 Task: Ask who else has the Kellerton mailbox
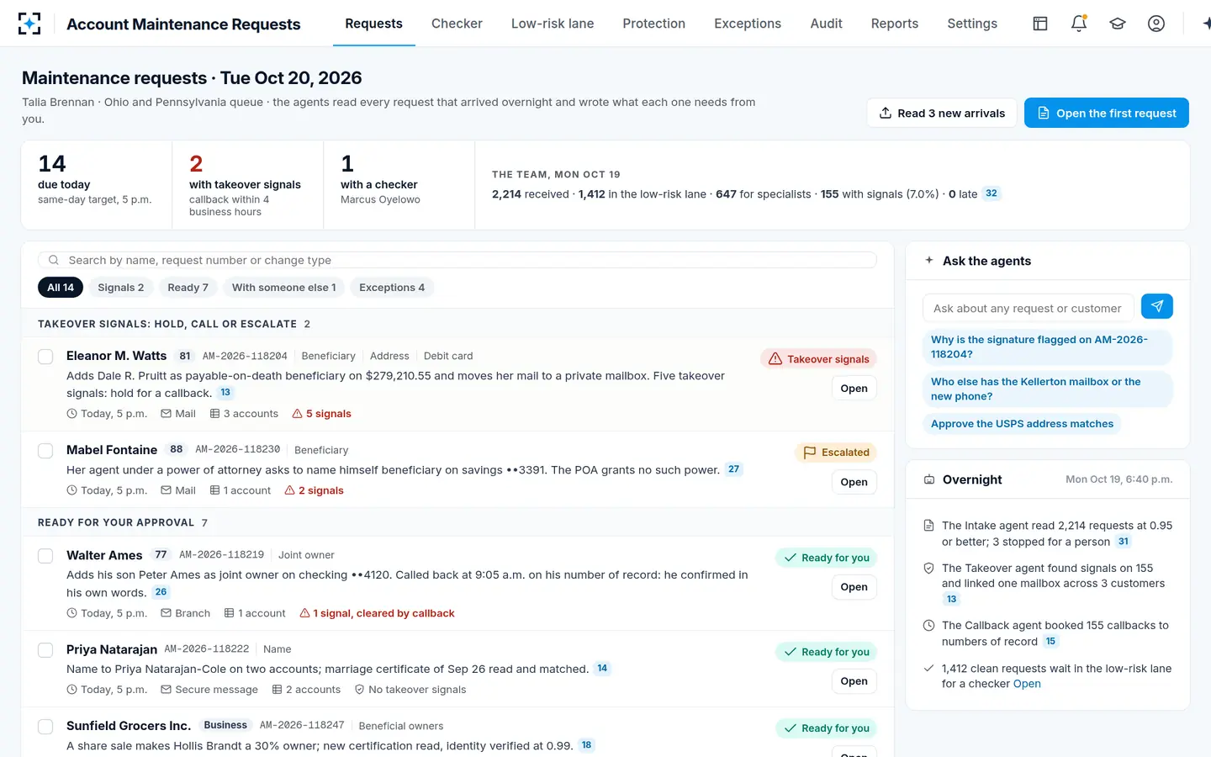[x=1047, y=389]
